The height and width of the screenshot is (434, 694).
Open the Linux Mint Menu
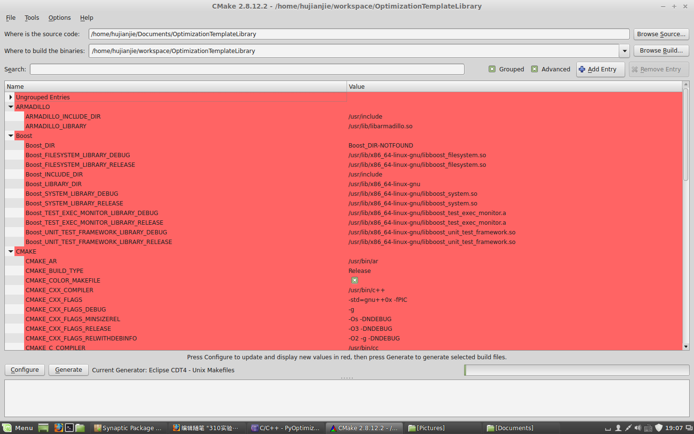[18, 428]
